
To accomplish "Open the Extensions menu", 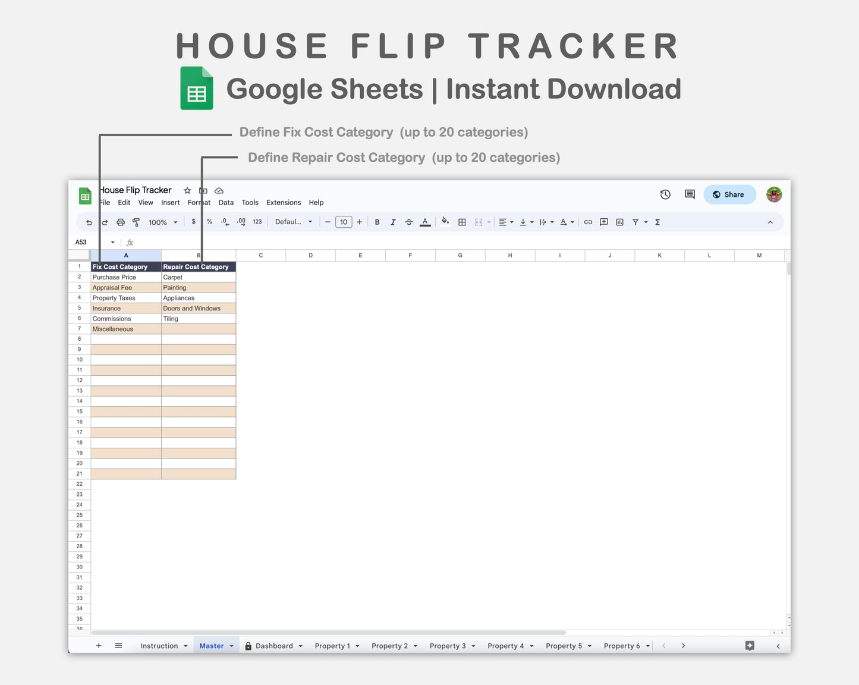I will (x=284, y=202).
